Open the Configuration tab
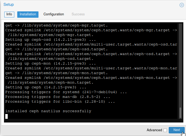The image size is (186, 136). 54,14
